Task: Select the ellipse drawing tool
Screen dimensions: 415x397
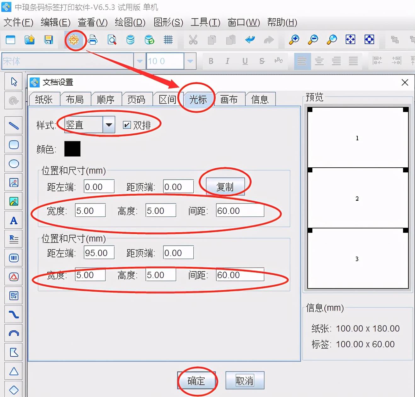Action: click(x=14, y=164)
